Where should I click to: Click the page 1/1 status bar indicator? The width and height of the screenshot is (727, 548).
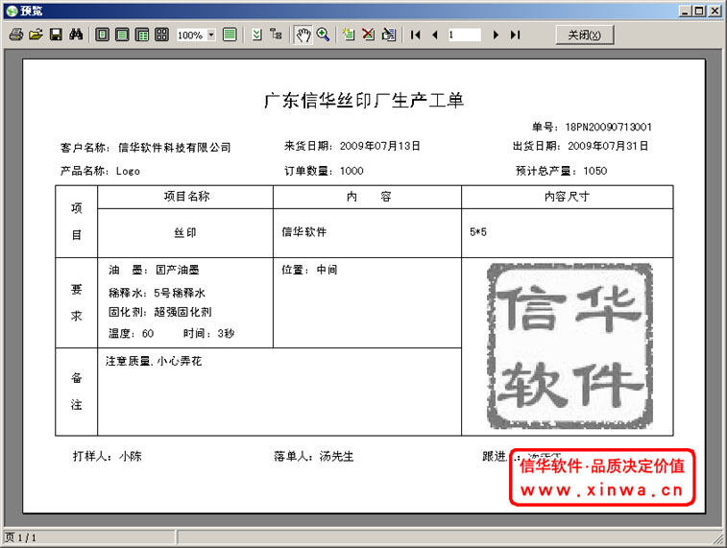tap(21, 537)
